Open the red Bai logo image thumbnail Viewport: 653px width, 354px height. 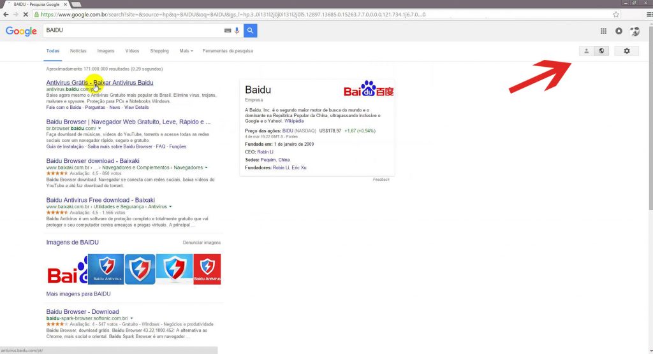point(67,269)
